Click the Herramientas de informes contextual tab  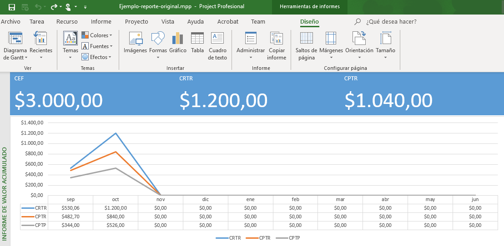coord(309,7)
